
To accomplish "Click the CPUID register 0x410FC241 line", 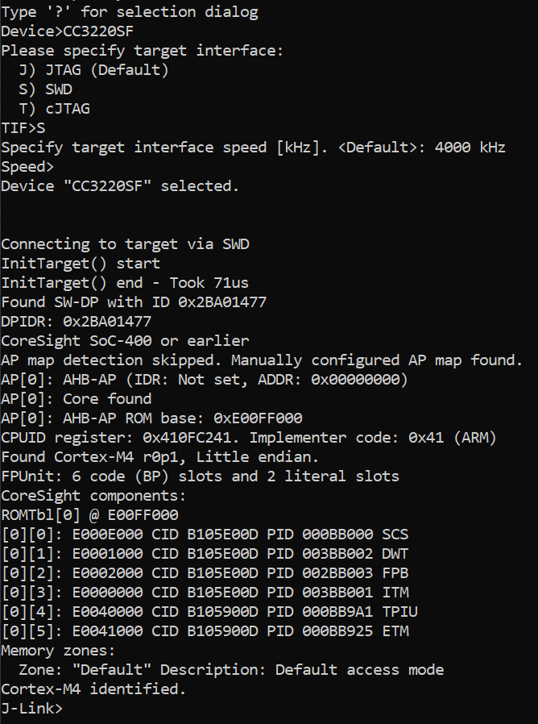I will coord(250,438).
